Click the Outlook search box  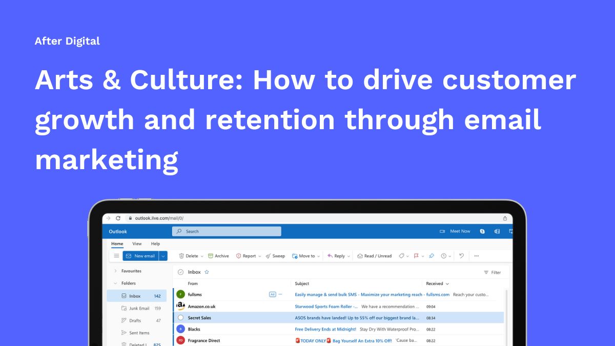pyautogui.click(x=227, y=231)
